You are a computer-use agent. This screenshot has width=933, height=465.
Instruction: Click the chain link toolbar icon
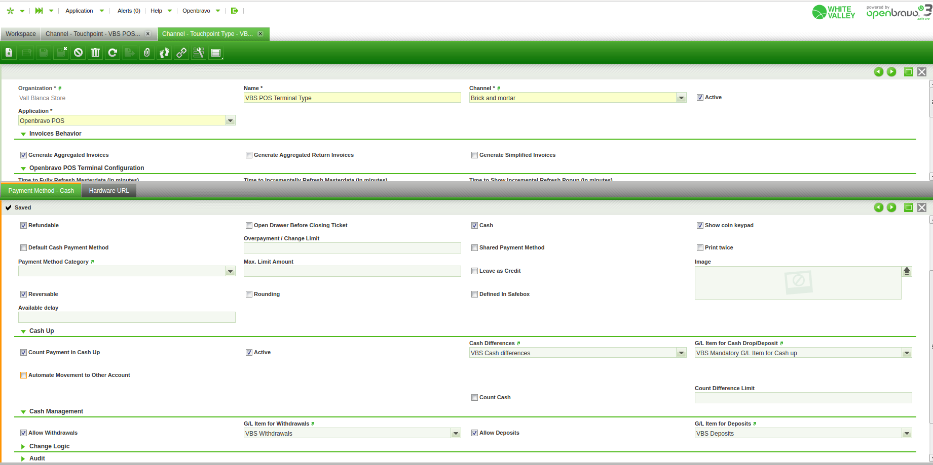pos(181,53)
